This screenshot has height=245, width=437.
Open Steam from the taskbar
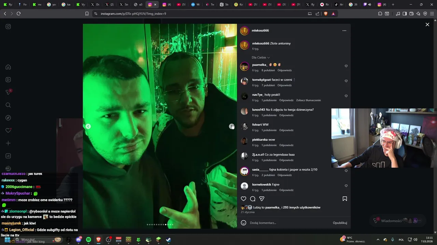pos(168,240)
